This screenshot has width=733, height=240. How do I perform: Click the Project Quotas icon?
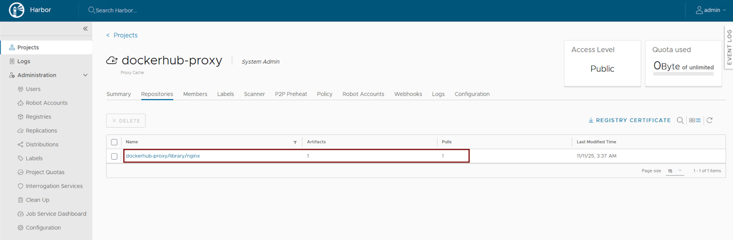pyautogui.click(x=20, y=172)
